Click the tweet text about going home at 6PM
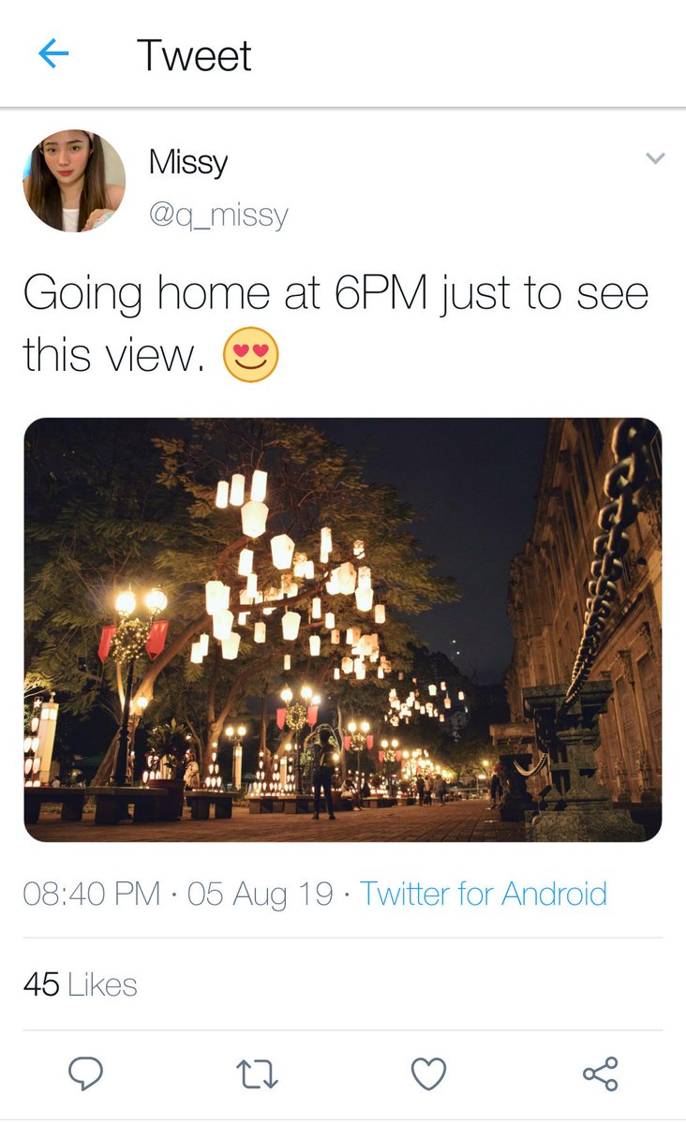The height and width of the screenshot is (1124, 686). coord(336,324)
